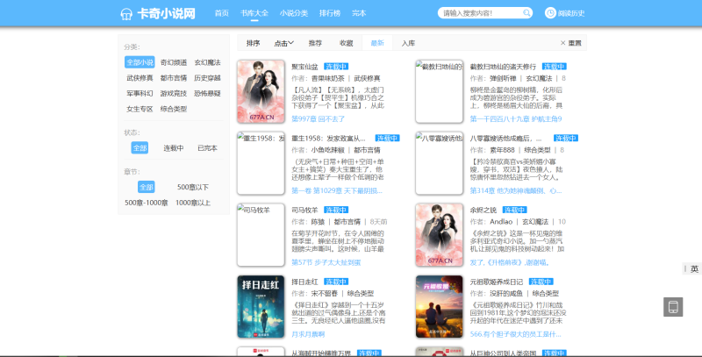The image size is (702, 357).
Task: Open cover thumbnail of 司马牧羊
Action: (261, 235)
